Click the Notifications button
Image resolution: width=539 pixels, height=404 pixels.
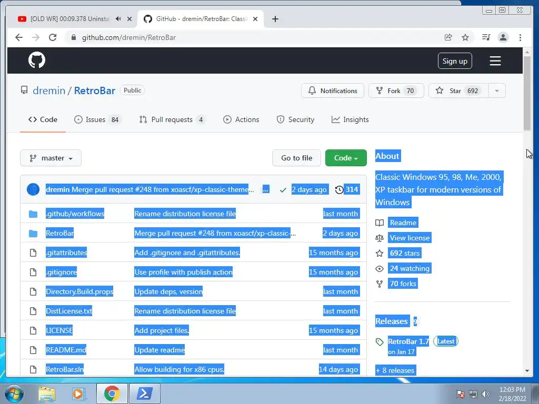(x=333, y=90)
